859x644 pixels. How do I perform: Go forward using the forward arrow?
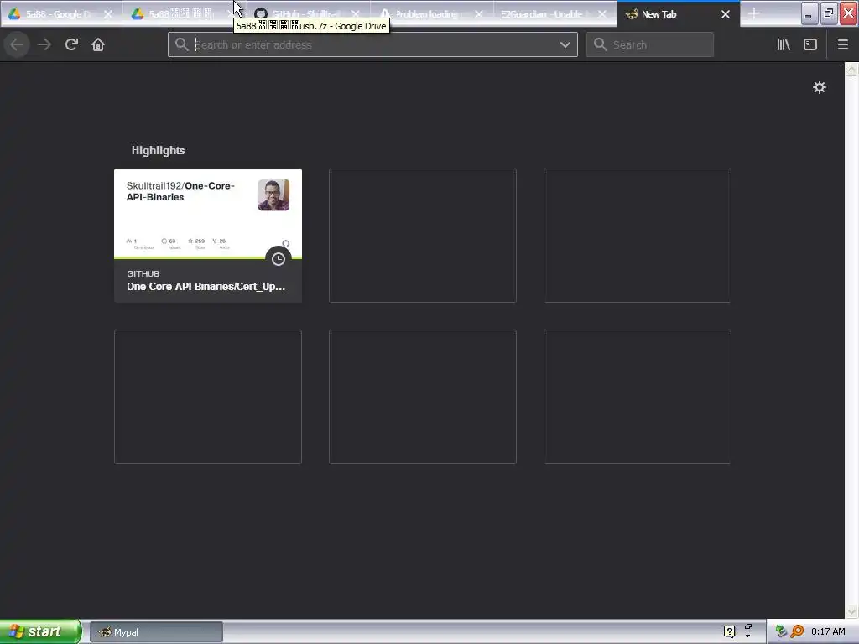44,44
